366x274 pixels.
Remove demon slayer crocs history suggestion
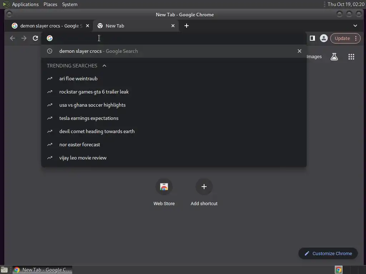point(299,51)
